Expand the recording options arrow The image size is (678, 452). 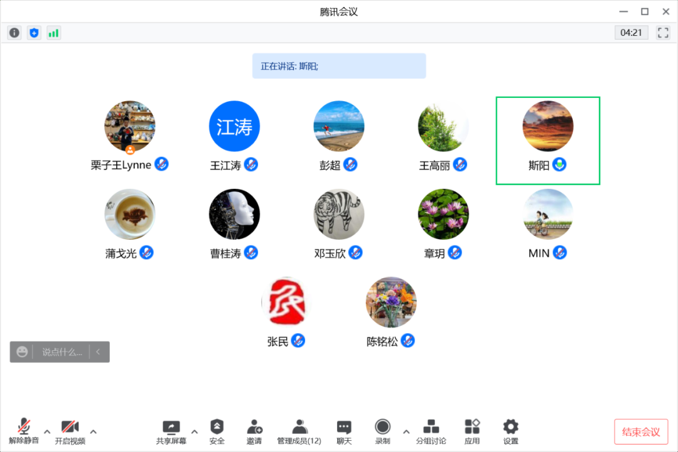(x=406, y=431)
